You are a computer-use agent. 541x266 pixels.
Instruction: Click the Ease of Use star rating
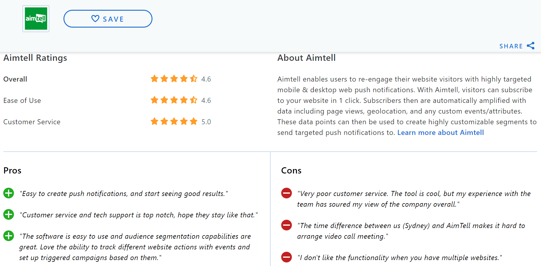pyautogui.click(x=174, y=100)
